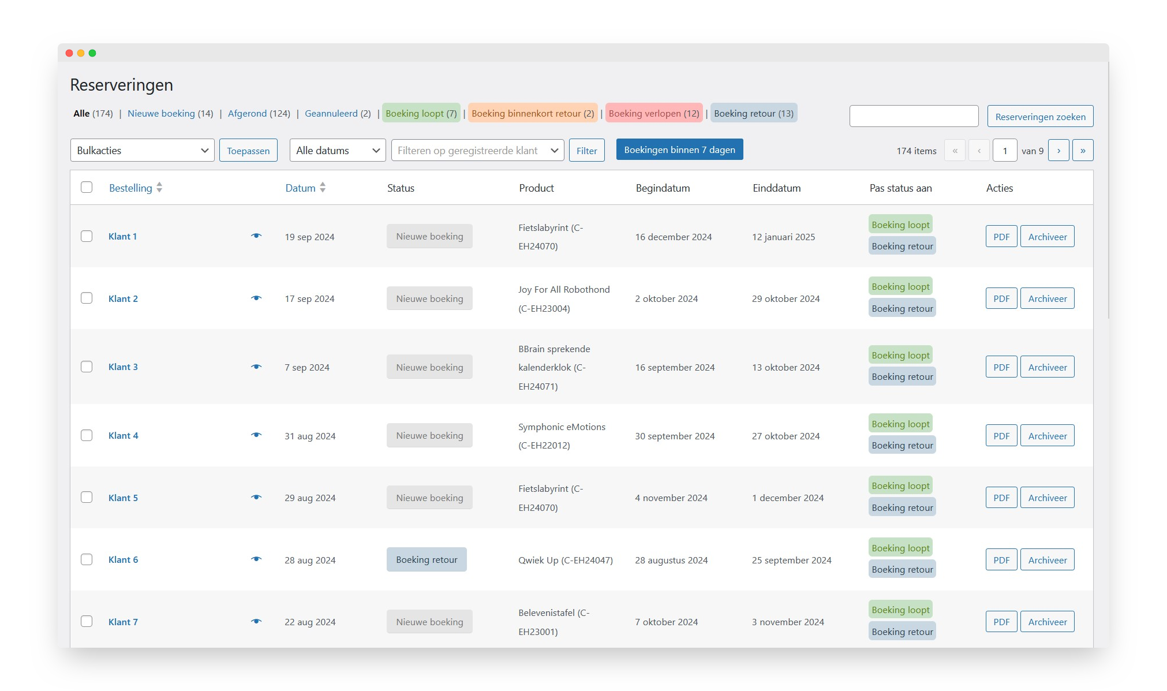1167x691 pixels.
Task: Click the eye icon for Klant 5
Action: pyautogui.click(x=256, y=498)
